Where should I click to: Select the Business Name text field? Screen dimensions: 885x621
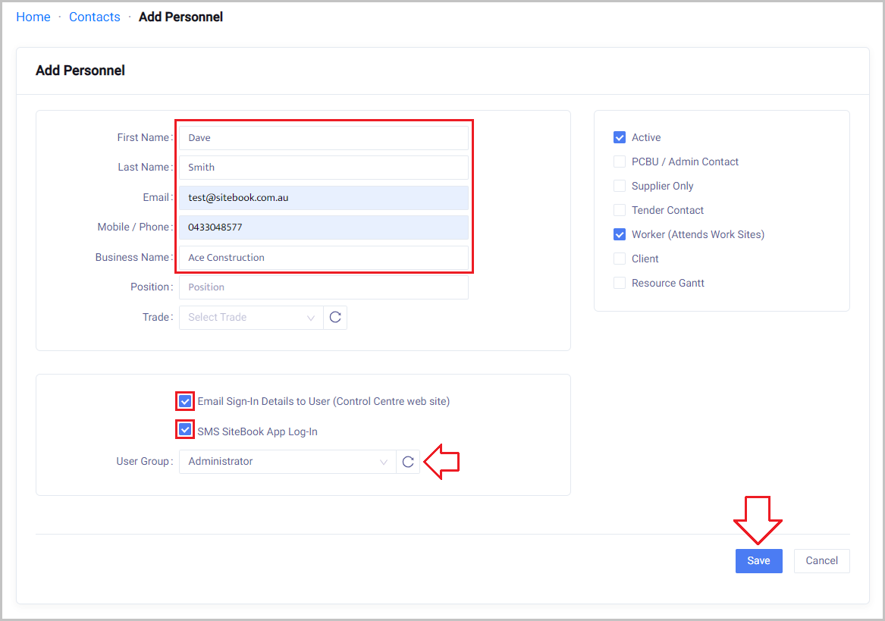coord(324,258)
